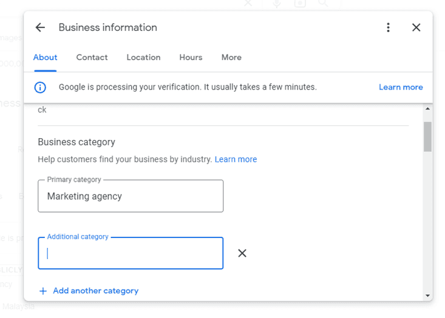Click the vertical scrollbar thumb

[427, 137]
